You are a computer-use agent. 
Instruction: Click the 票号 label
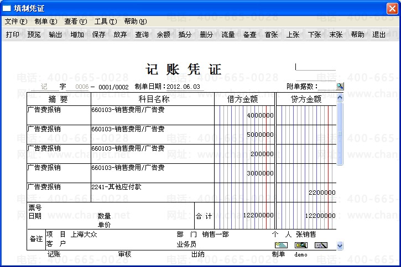pos(35,207)
